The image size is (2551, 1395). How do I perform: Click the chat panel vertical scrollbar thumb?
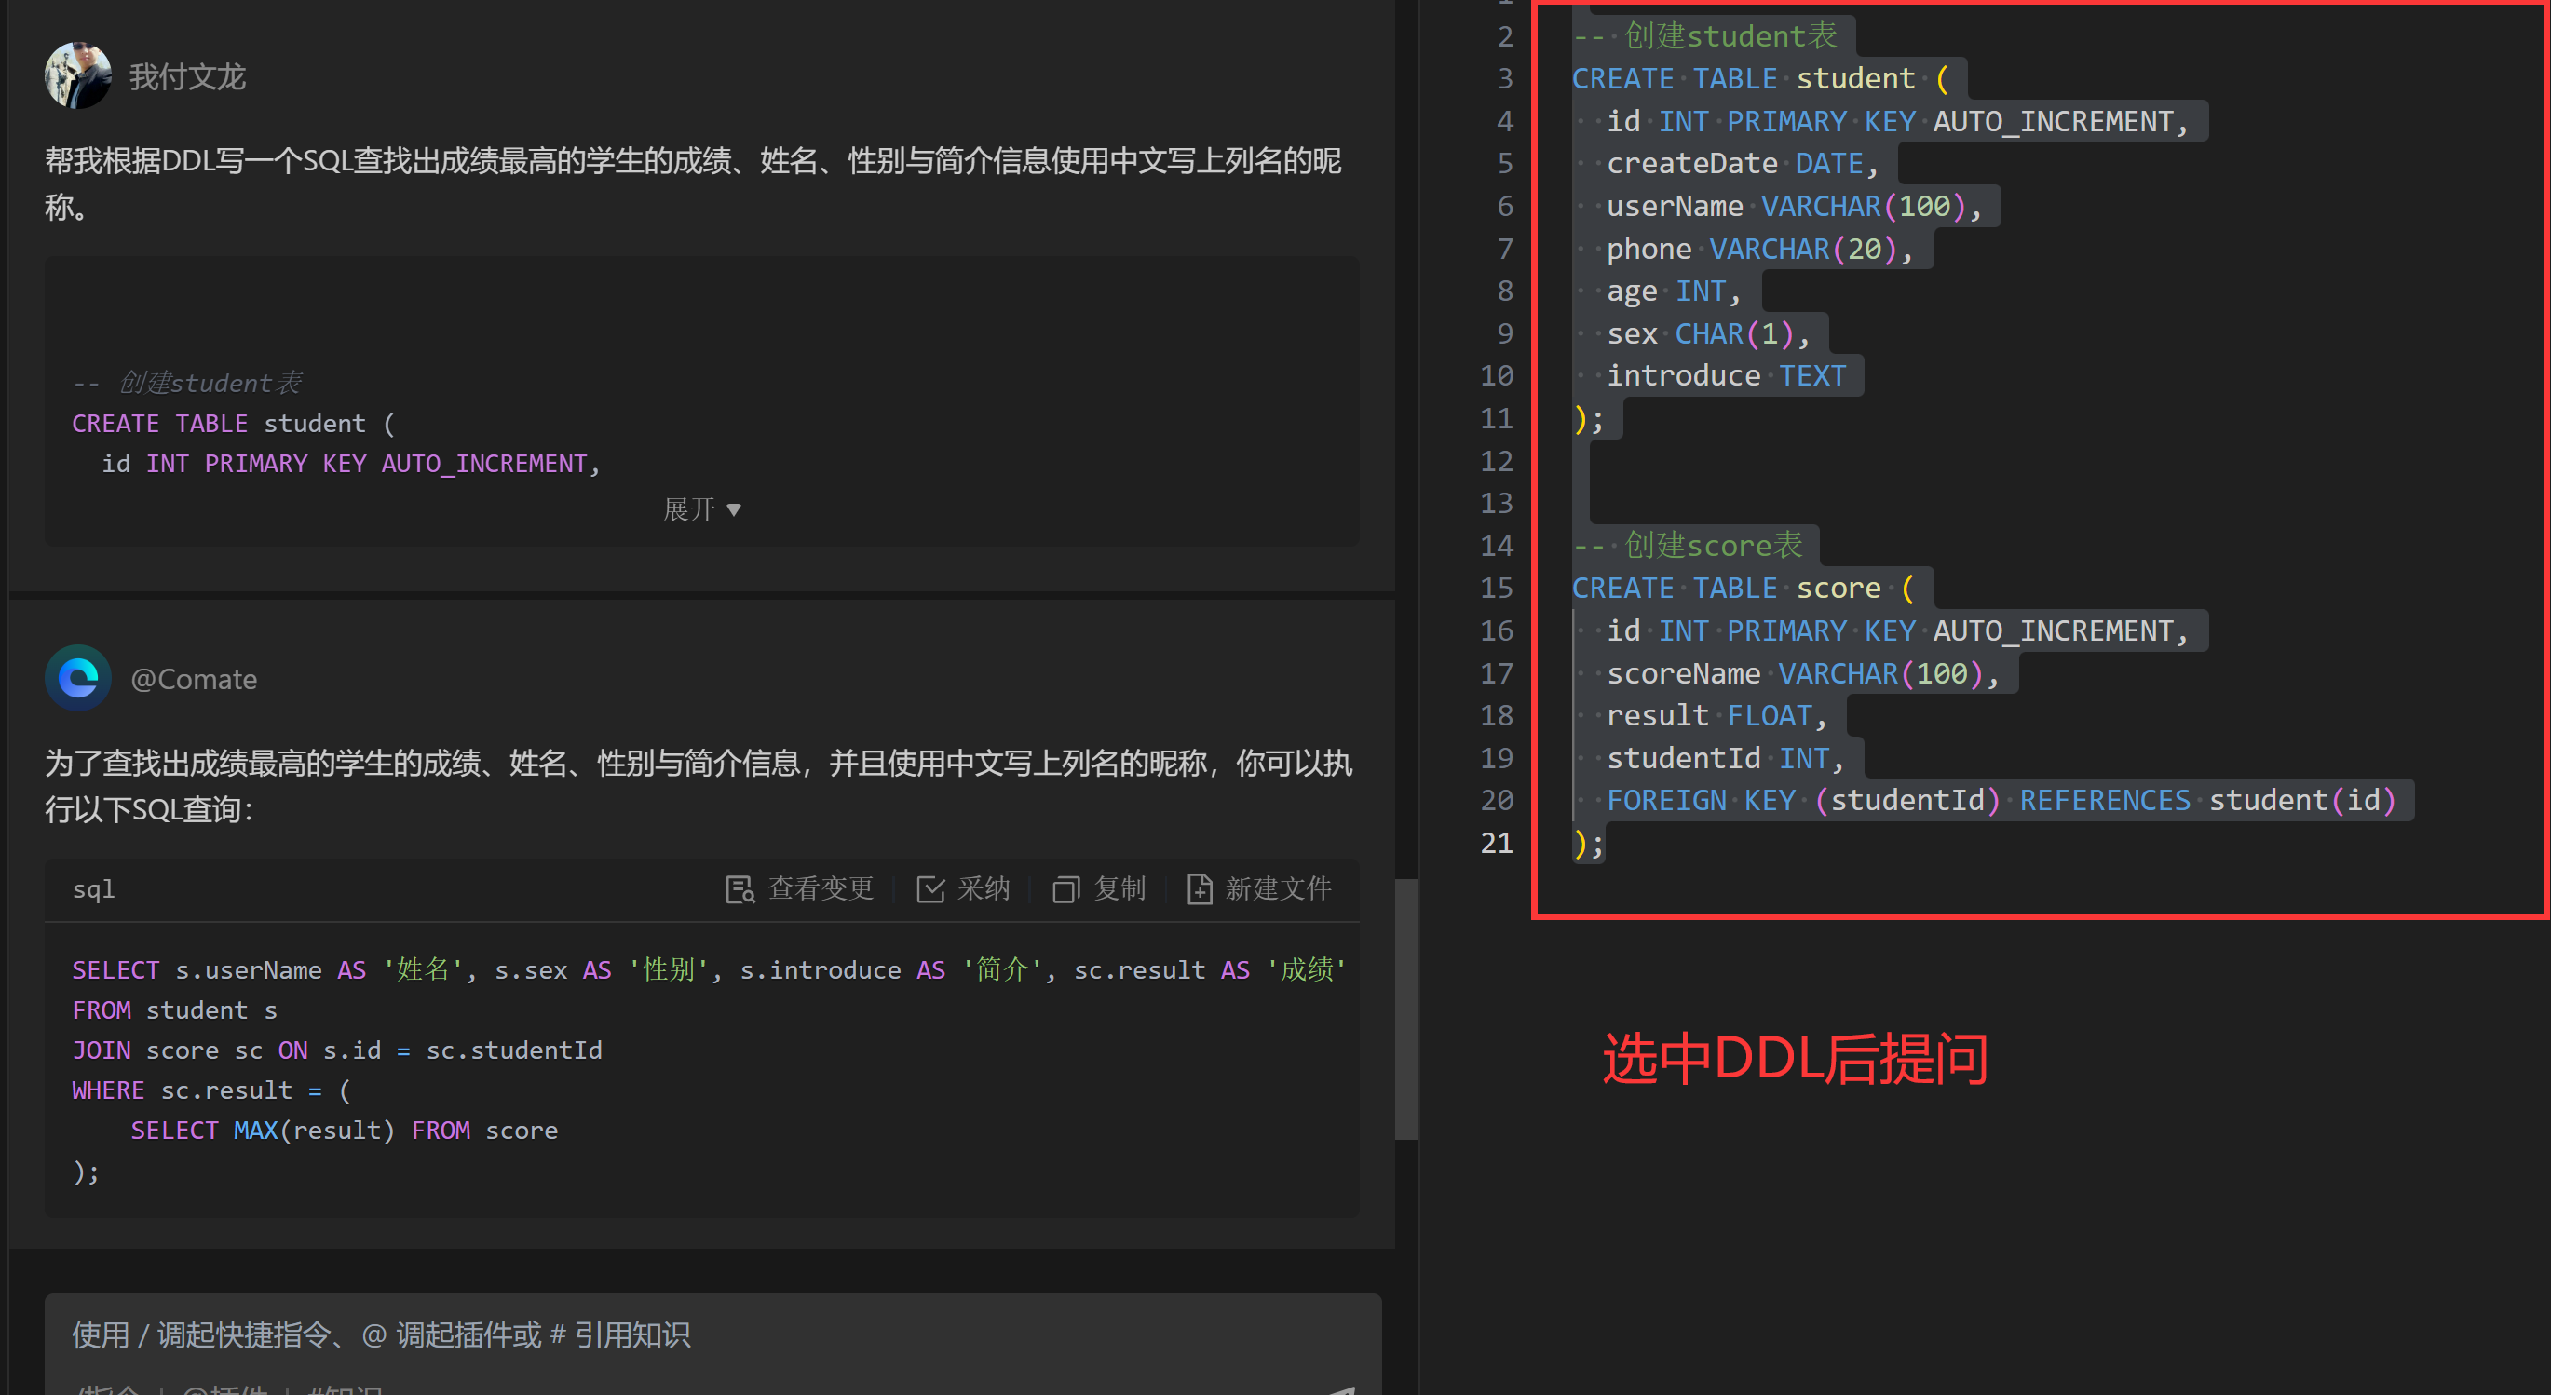click(1405, 1009)
